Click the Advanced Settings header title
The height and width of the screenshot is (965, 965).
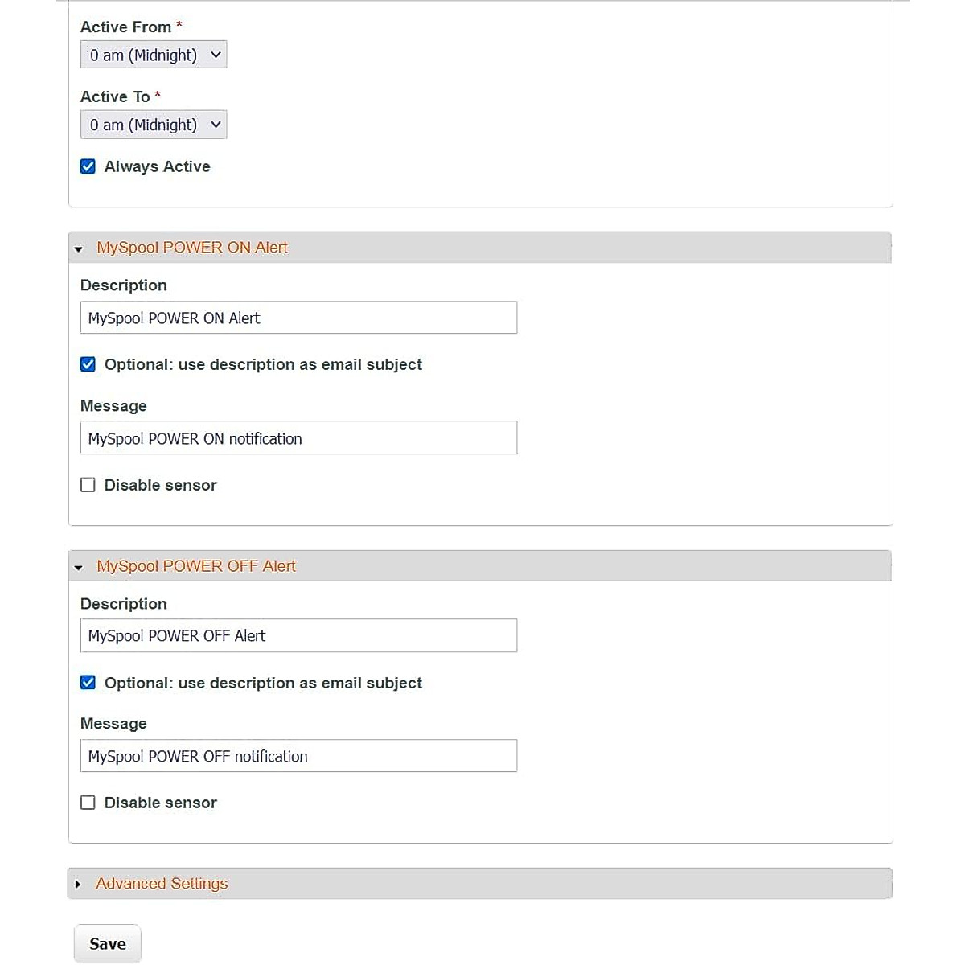(x=162, y=884)
